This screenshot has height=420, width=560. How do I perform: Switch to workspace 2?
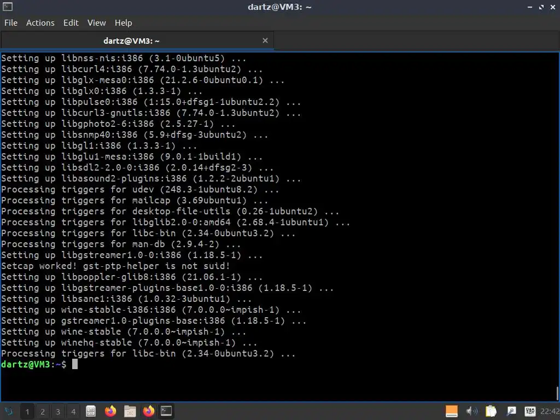click(x=43, y=411)
